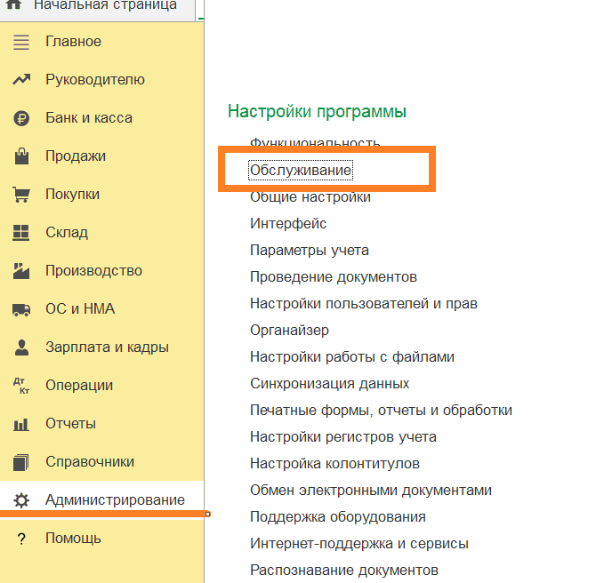Open the ОС и НМА section
The width and height of the screenshot is (596, 583).
[80, 308]
